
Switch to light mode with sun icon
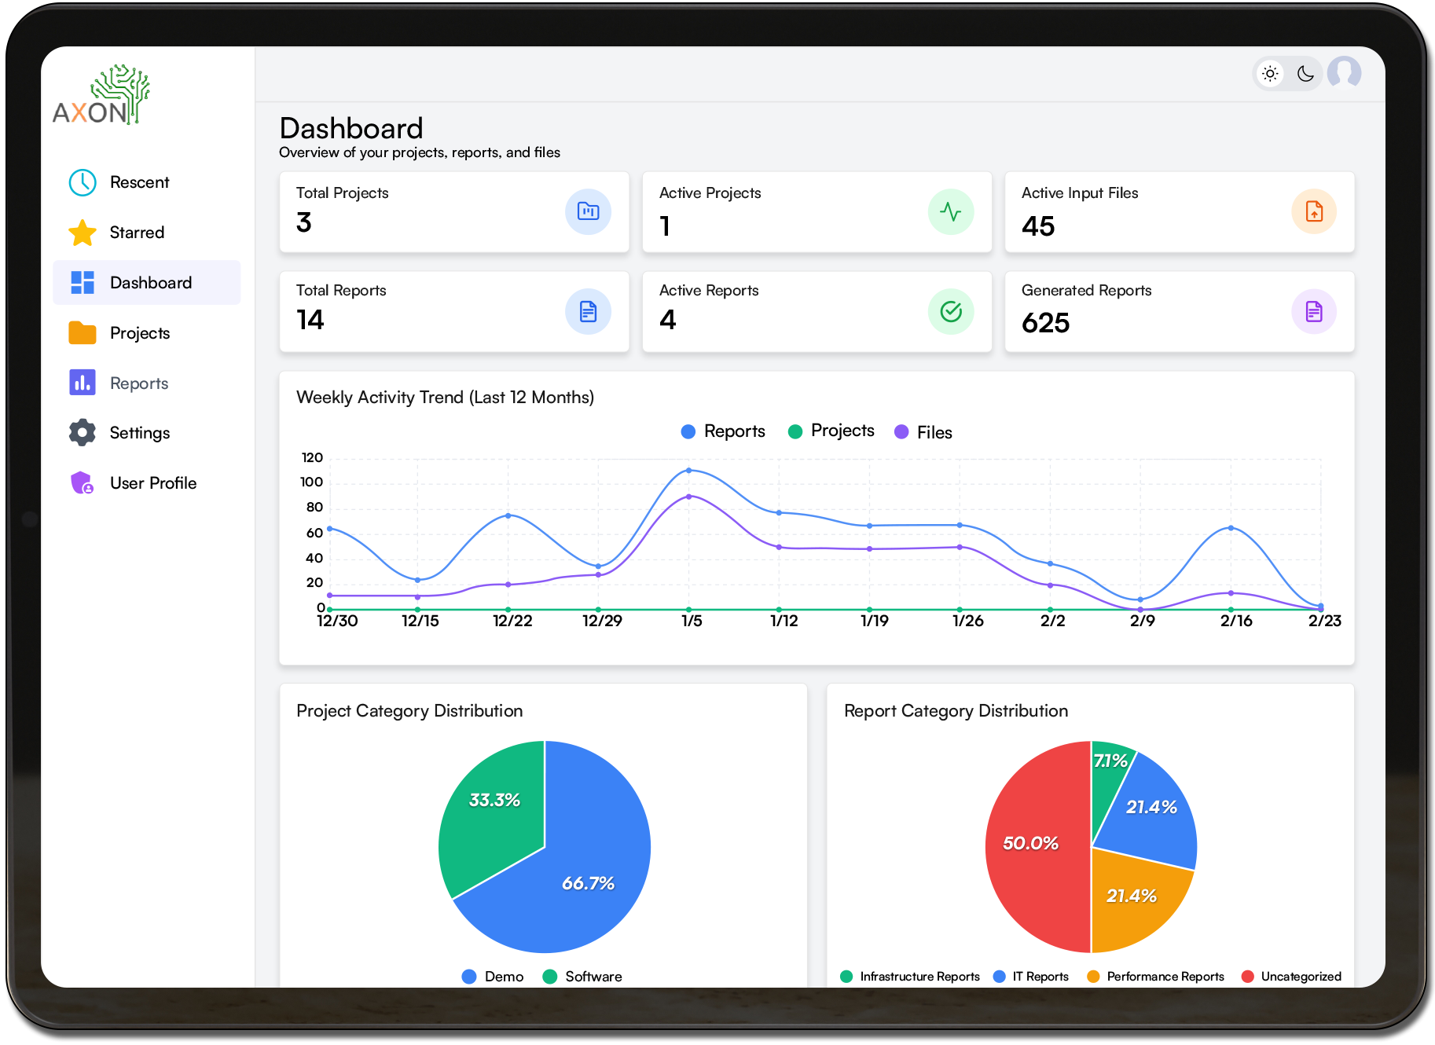[x=1270, y=74]
